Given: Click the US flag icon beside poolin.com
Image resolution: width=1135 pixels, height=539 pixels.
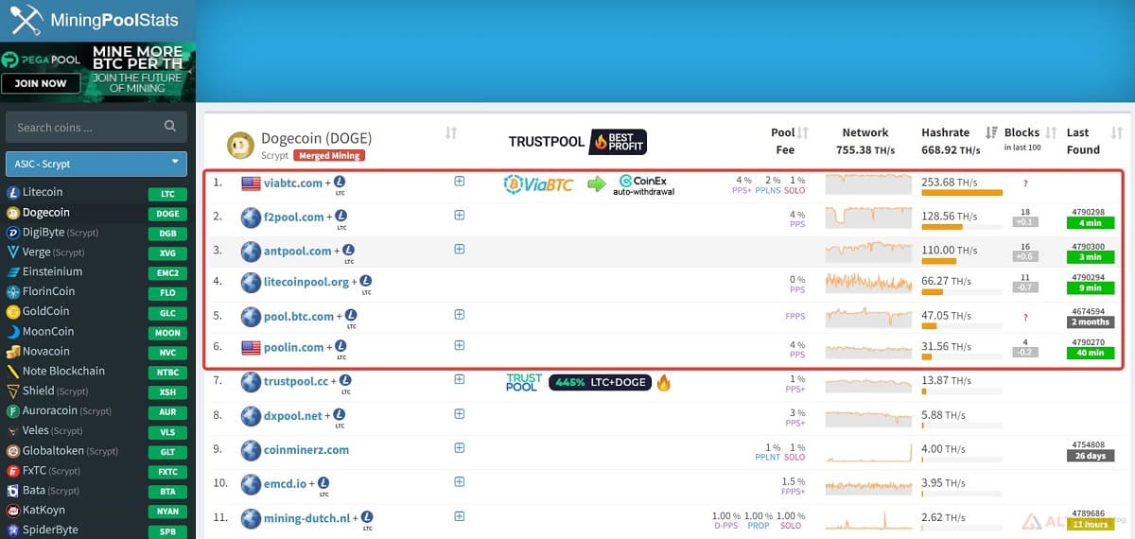Looking at the screenshot, I should [251, 347].
